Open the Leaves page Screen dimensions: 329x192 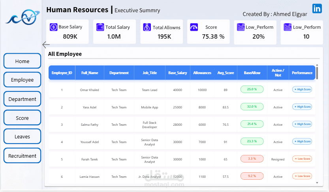[22, 136]
